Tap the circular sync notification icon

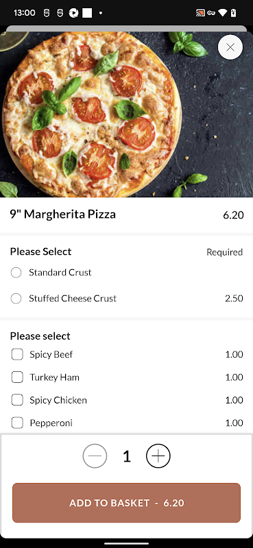click(73, 13)
